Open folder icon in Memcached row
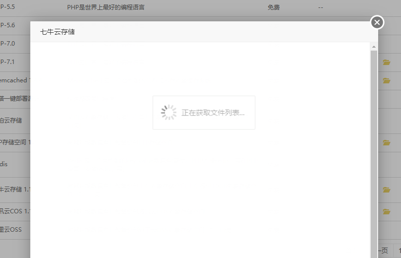Image resolution: width=401 pixels, height=258 pixels. 387,80
